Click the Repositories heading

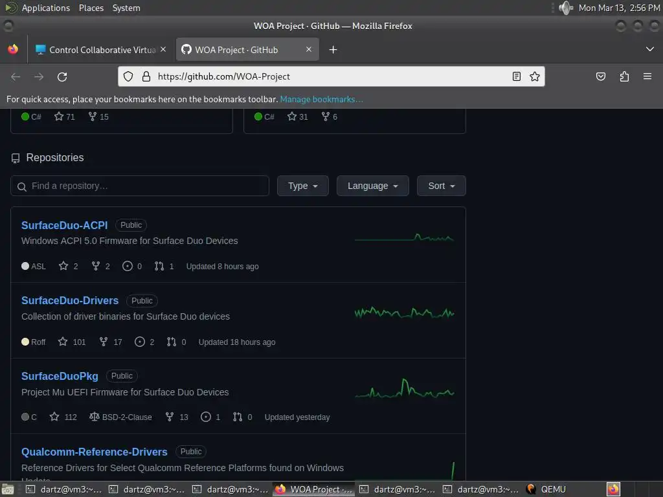(x=55, y=158)
